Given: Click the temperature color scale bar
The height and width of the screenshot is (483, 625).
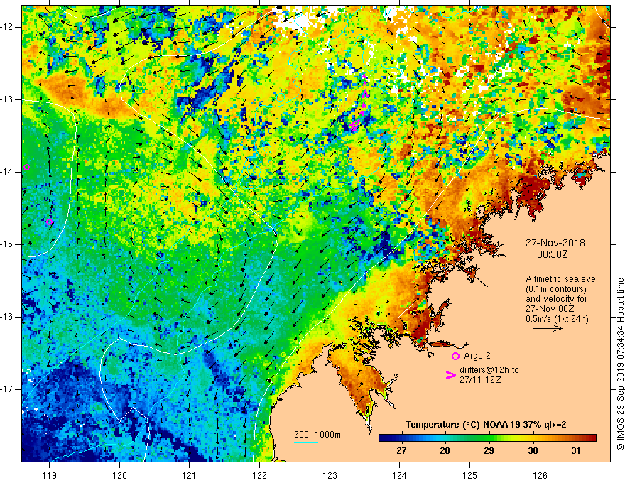Looking at the screenshot, I should (487, 438).
